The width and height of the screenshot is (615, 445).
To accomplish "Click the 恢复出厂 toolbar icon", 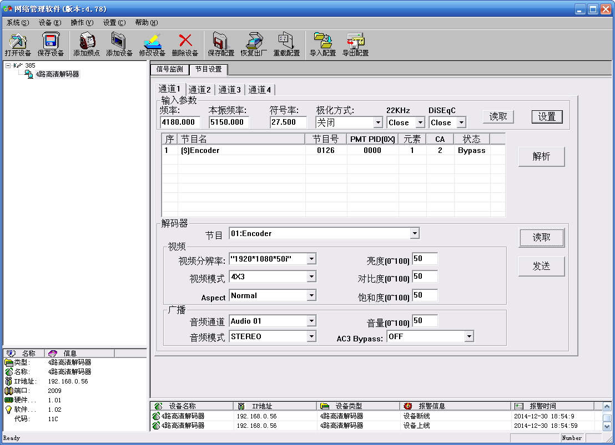I will 254,40.
